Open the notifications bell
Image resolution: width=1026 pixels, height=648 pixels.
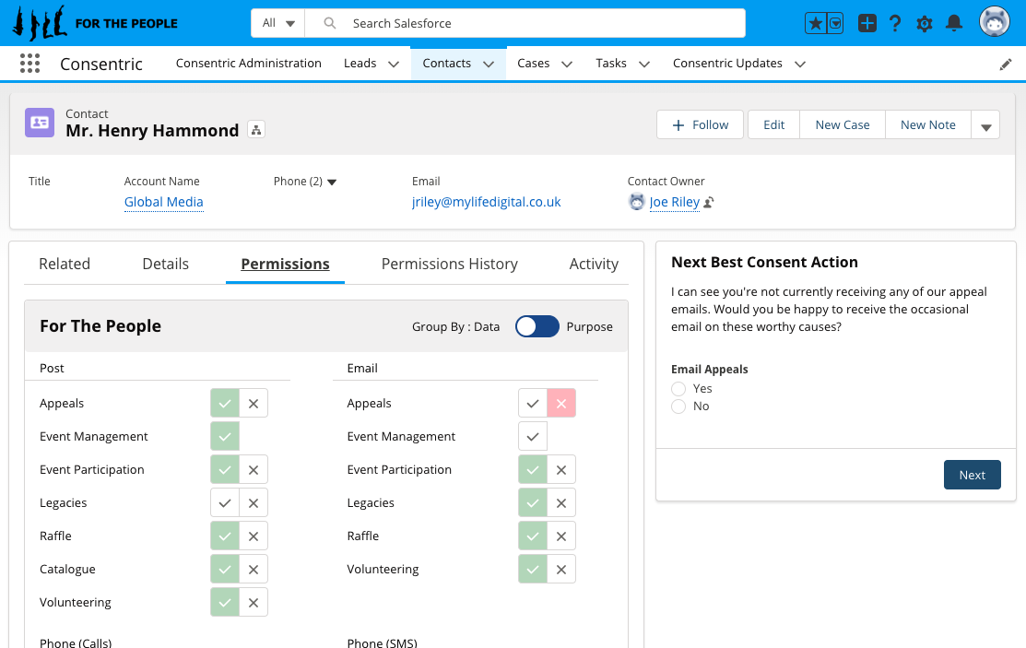(954, 24)
